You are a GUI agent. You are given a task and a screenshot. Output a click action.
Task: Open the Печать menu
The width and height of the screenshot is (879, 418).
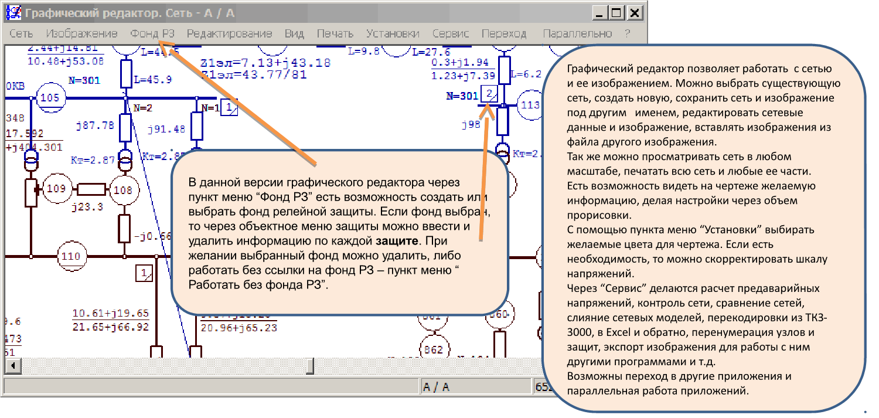pyautogui.click(x=335, y=33)
